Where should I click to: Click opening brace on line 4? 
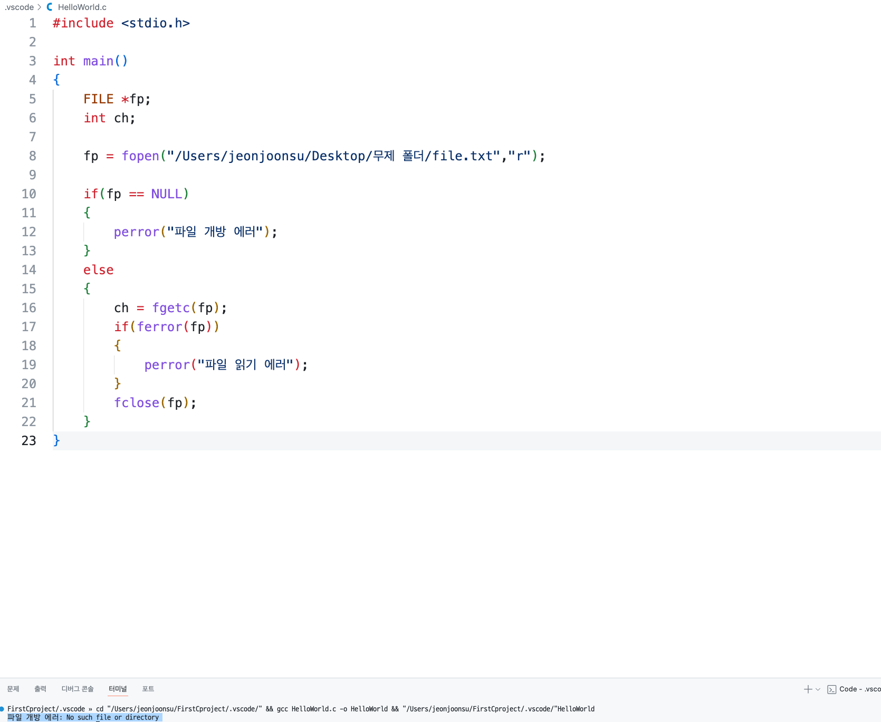tap(56, 80)
